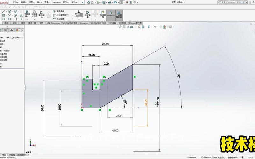Expand the Save icon dropdown arrow

106,2
